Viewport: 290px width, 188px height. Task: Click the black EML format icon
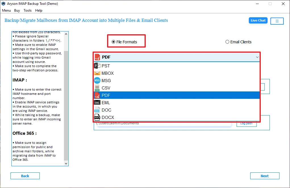tap(97, 102)
